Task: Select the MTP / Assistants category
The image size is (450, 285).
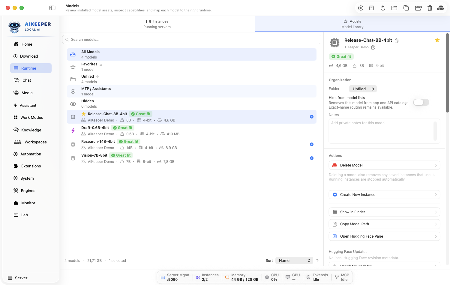Action: (x=192, y=91)
